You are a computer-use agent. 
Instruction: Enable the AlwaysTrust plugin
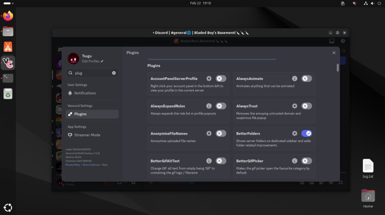click(306, 106)
